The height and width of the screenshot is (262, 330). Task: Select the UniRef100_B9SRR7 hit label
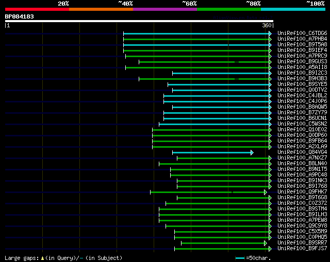(x=302, y=243)
